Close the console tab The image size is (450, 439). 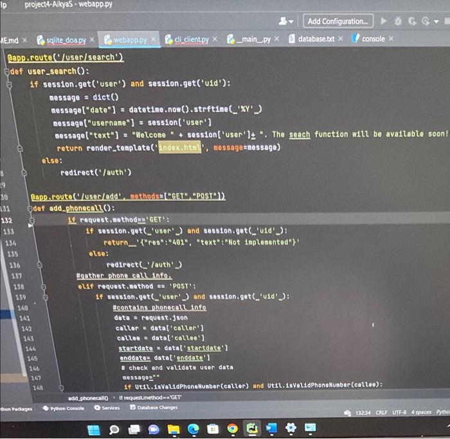(391, 38)
